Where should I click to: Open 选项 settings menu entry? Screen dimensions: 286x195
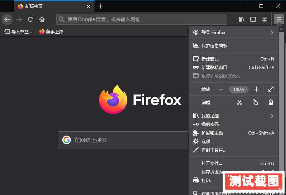point(206,142)
